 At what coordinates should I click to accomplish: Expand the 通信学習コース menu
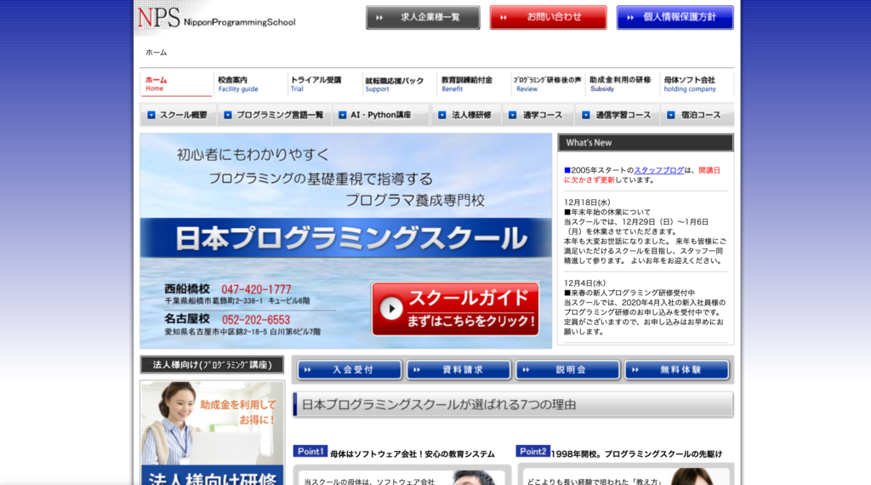pyautogui.click(x=618, y=115)
